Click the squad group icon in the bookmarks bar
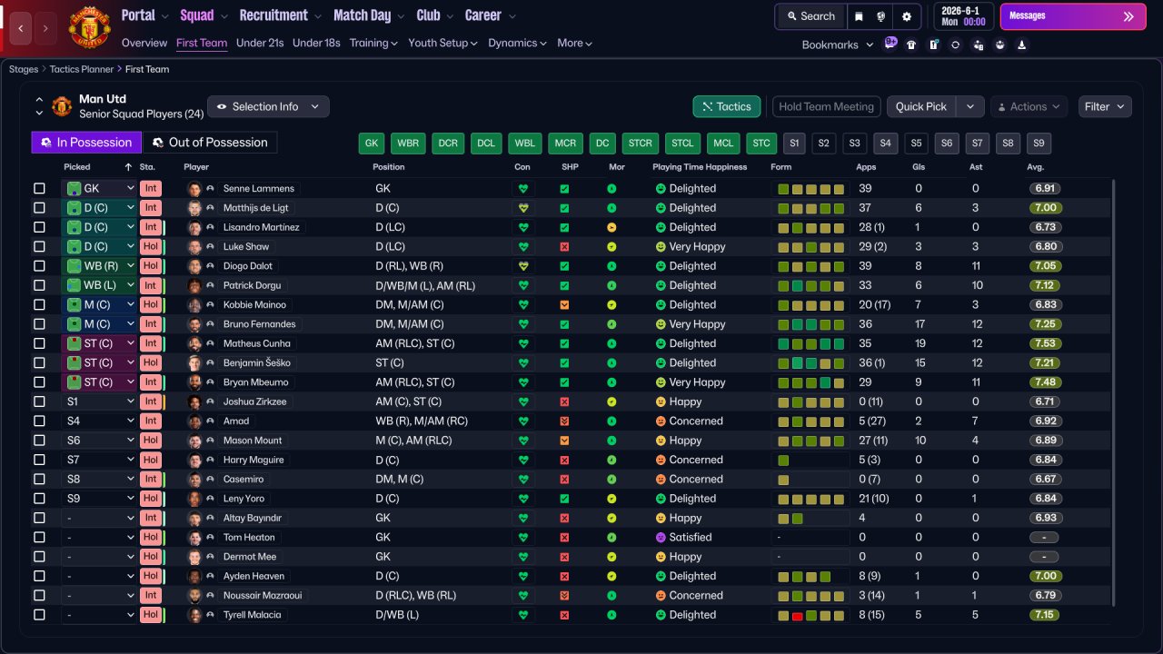The width and height of the screenshot is (1163, 654). pos(1000,45)
